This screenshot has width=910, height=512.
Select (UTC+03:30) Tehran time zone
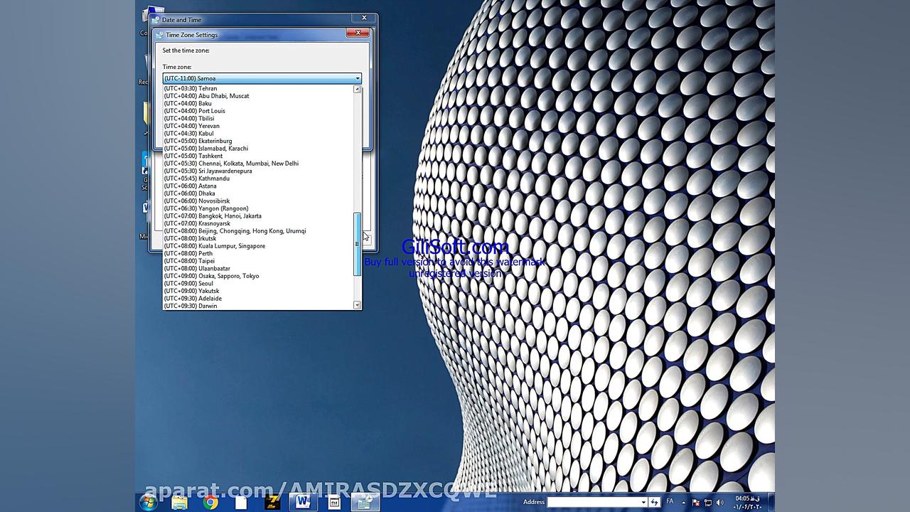pyautogui.click(x=258, y=88)
